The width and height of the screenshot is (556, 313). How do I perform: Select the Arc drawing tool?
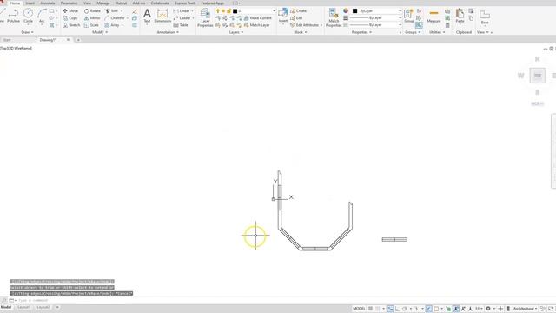click(42, 16)
